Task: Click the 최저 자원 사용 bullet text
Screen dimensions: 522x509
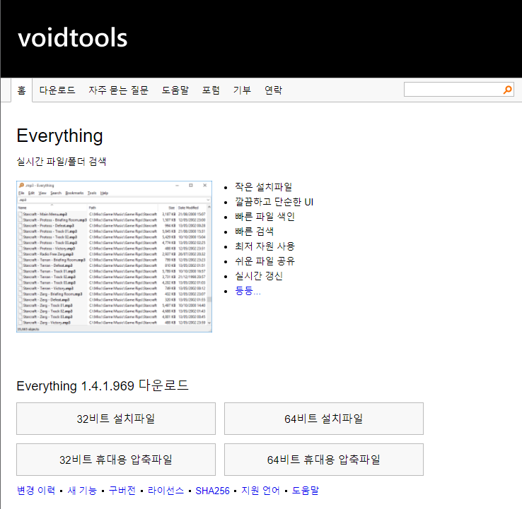Action: coord(265,246)
